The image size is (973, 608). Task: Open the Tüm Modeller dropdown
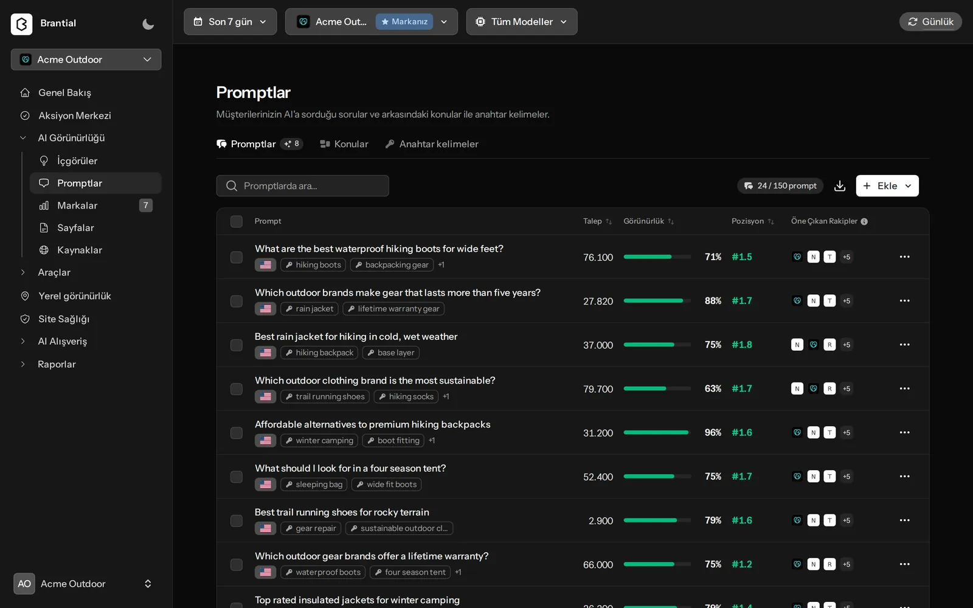coord(522,22)
